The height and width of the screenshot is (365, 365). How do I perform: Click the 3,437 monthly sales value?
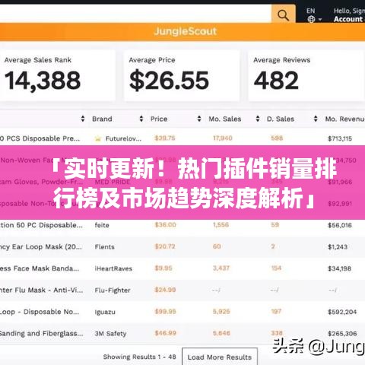221,268
